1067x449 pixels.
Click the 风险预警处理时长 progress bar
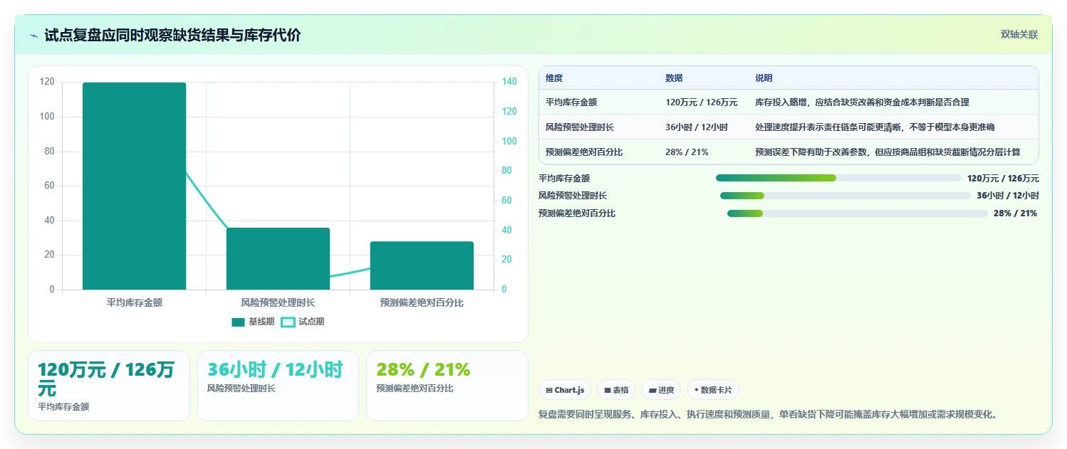pyautogui.click(x=845, y=196)
